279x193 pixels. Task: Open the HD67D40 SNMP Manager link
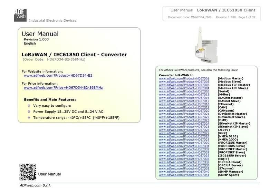[184, 172]
